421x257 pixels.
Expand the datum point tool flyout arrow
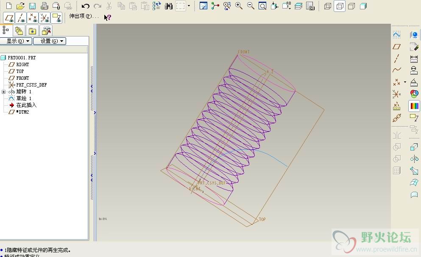click(405, 82)
